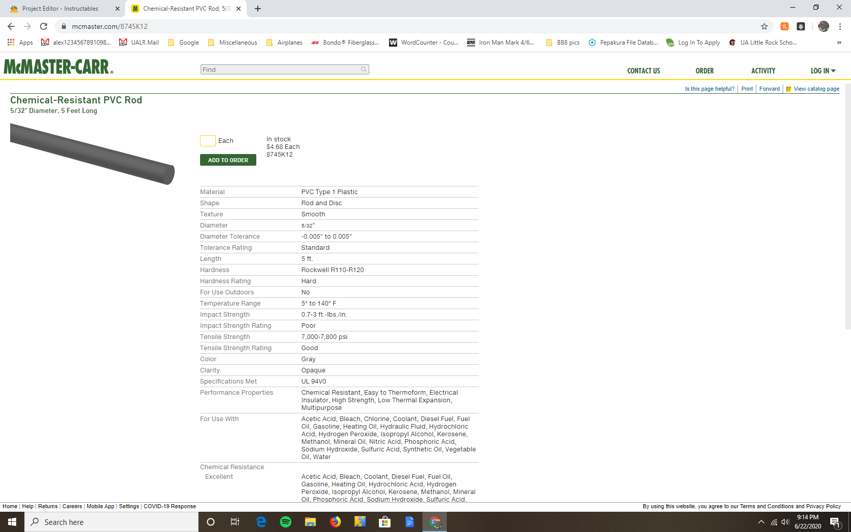
Task: Click the Print link
Action: click(747, 89)
